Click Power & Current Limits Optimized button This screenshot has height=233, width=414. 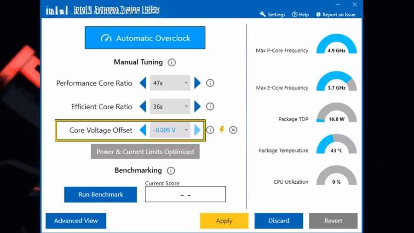click(145, 151)
